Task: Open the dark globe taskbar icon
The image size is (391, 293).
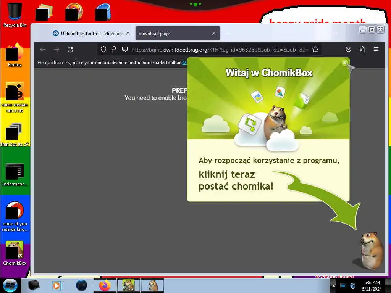Action: coord(81,285)
